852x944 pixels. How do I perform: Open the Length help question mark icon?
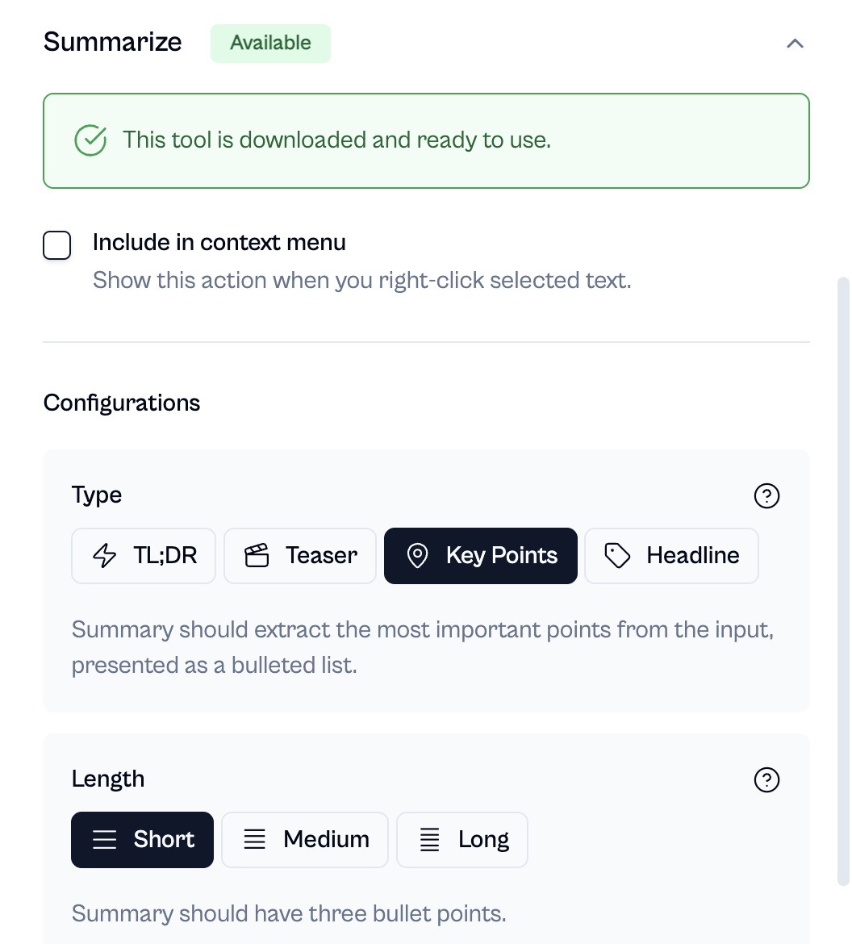pyautogui.click(x=766, y=779)
